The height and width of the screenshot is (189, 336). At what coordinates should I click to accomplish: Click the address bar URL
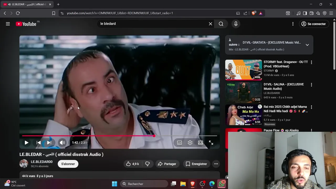click(x=120, y=13)
